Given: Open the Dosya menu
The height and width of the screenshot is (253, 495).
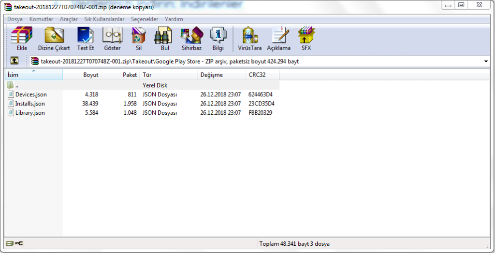Looking at the screenshot, I should [15, 19].
